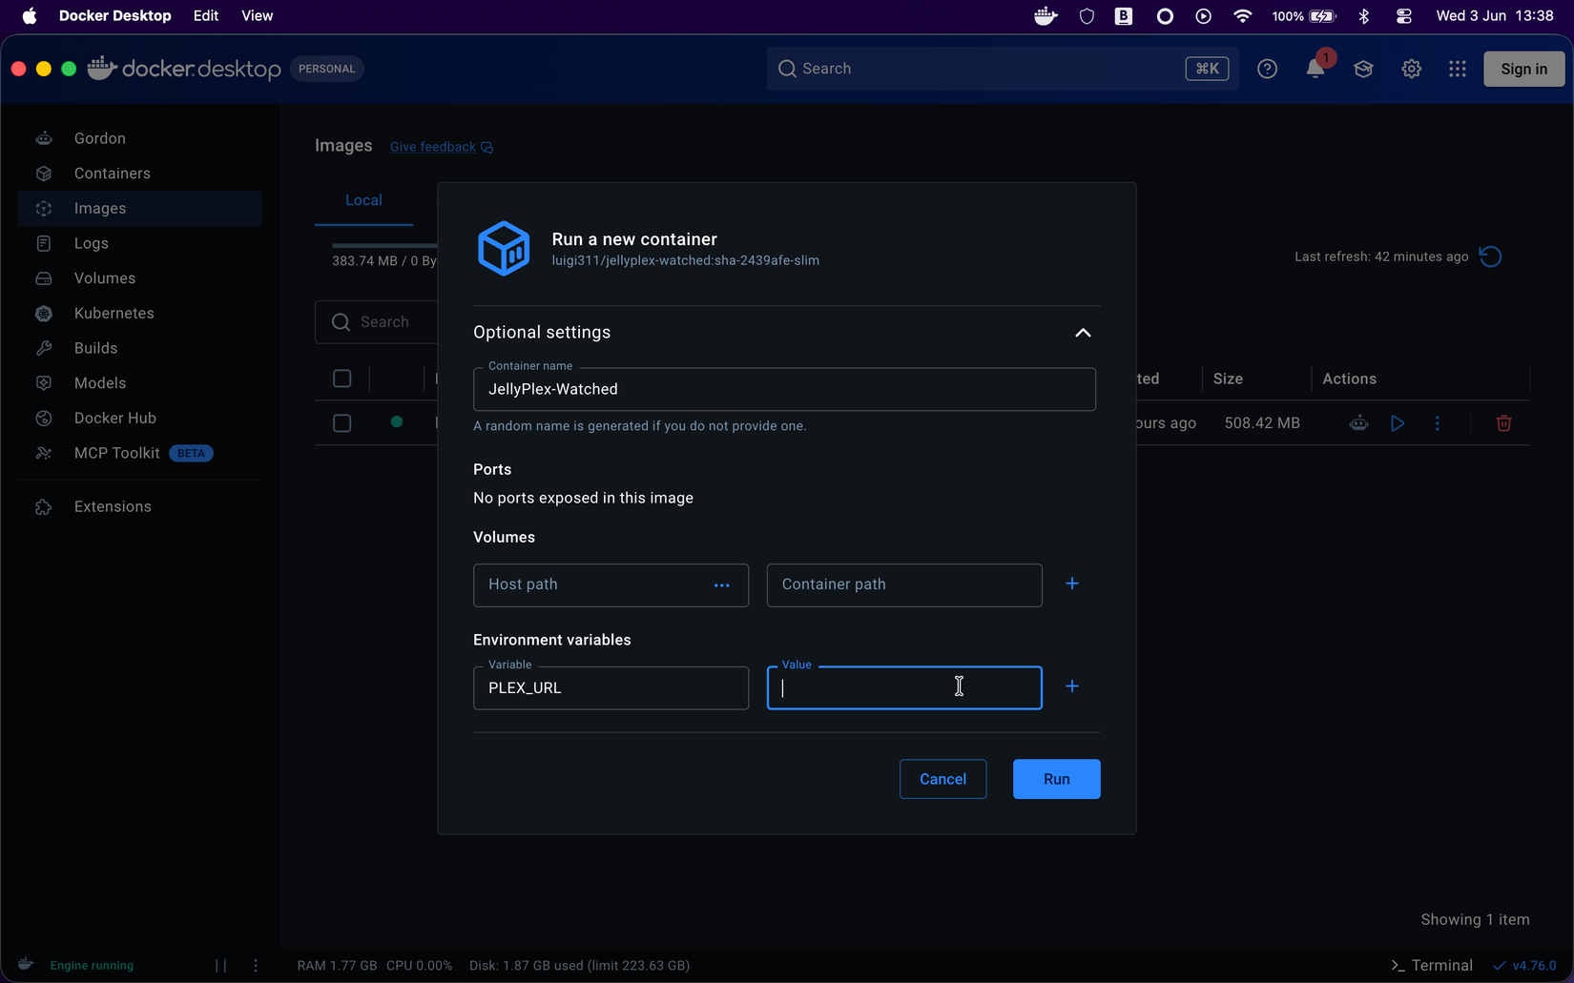Click the Sign in button
This screenshot has height=983, width=1574.
coord(1523,69)
